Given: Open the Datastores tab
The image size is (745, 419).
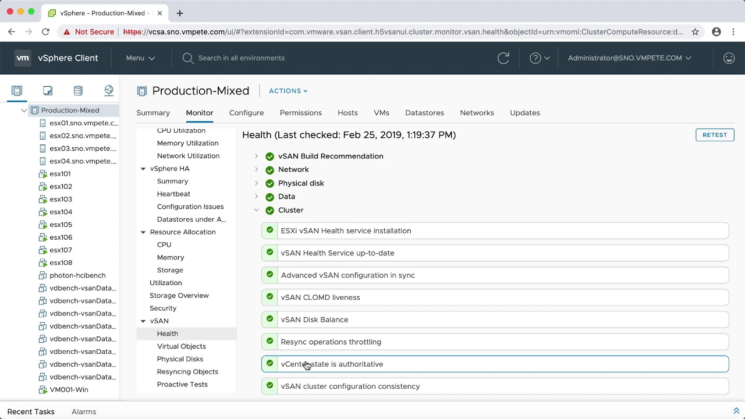Looking at the screenshot, I should click(x=424, y=113).
